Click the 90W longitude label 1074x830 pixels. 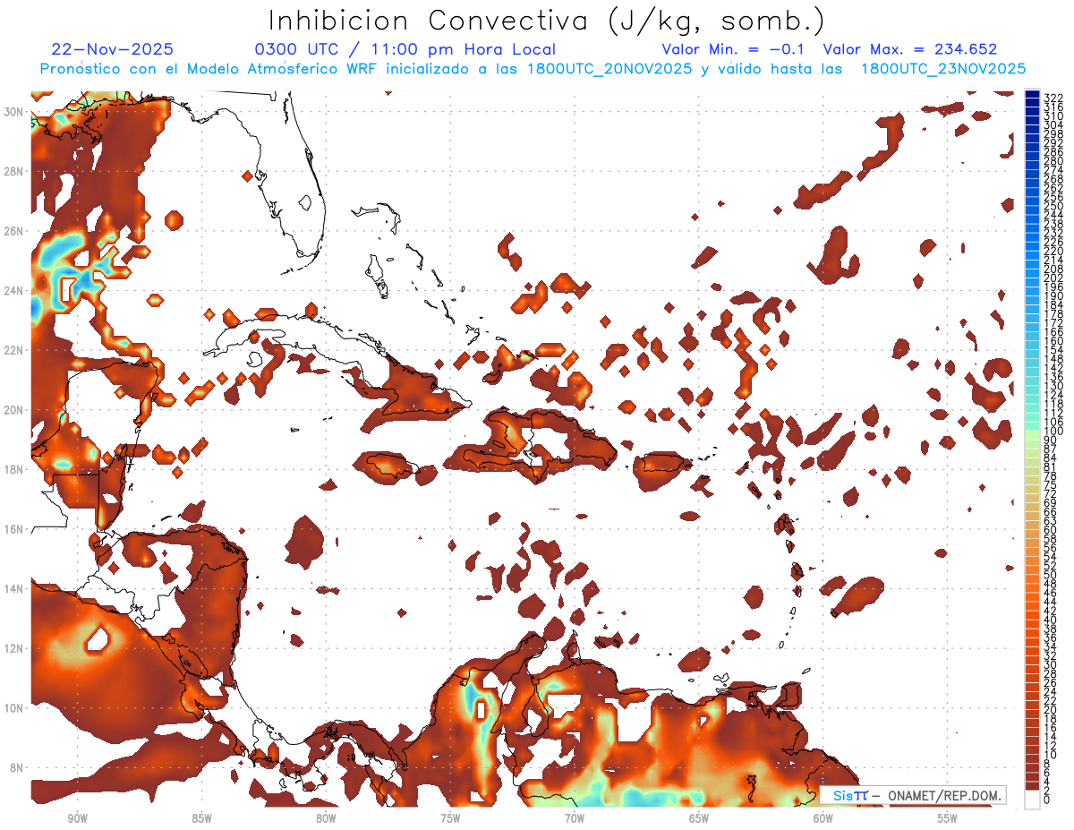77,818
